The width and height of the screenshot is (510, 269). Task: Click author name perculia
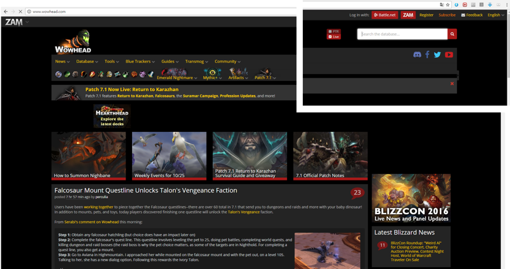[x=101, y=197]
